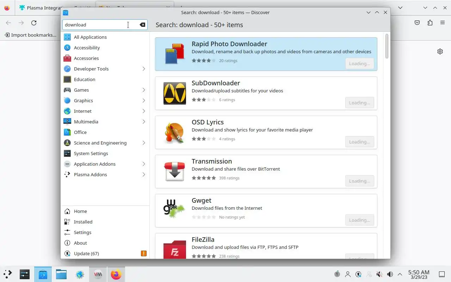Select the Accessories category

click(105, 58)
